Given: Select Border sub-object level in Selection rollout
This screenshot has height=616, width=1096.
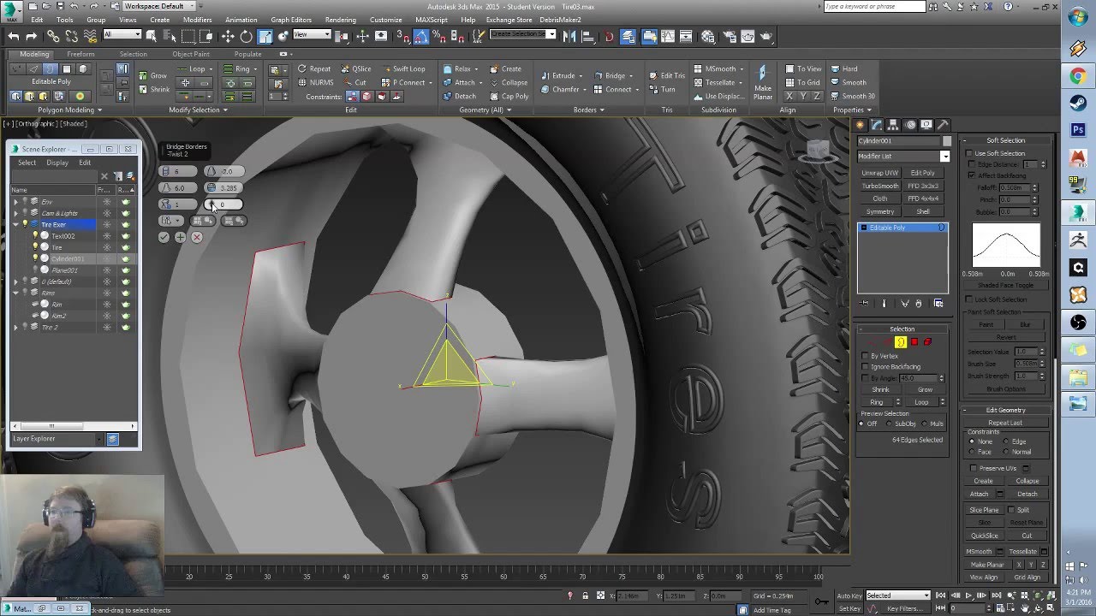Looking at the screenshot, I should [900, 342].
